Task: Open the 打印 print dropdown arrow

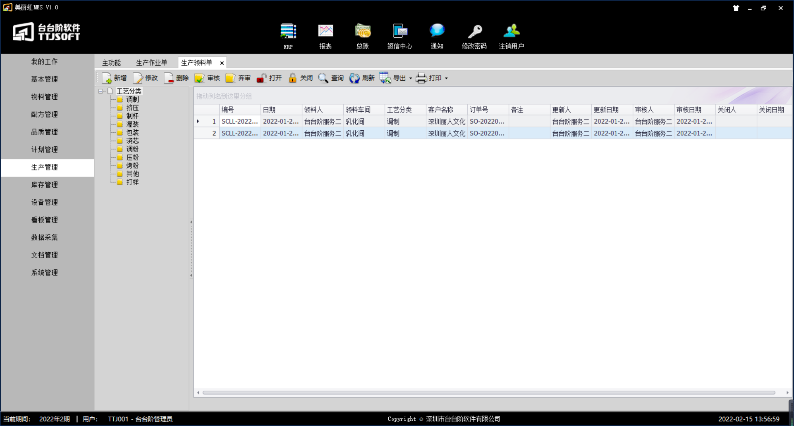Action: [x=447, y=79]
